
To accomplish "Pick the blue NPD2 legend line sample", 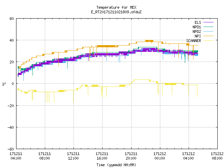I will coord(208,31).
